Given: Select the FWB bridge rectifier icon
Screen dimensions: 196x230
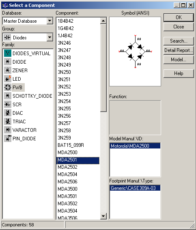Looking at the screenshot, I should 8,87.
